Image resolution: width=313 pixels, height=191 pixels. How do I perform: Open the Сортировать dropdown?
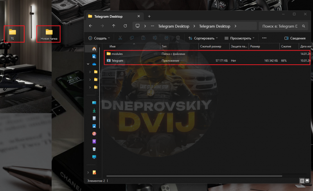point(203,38)
